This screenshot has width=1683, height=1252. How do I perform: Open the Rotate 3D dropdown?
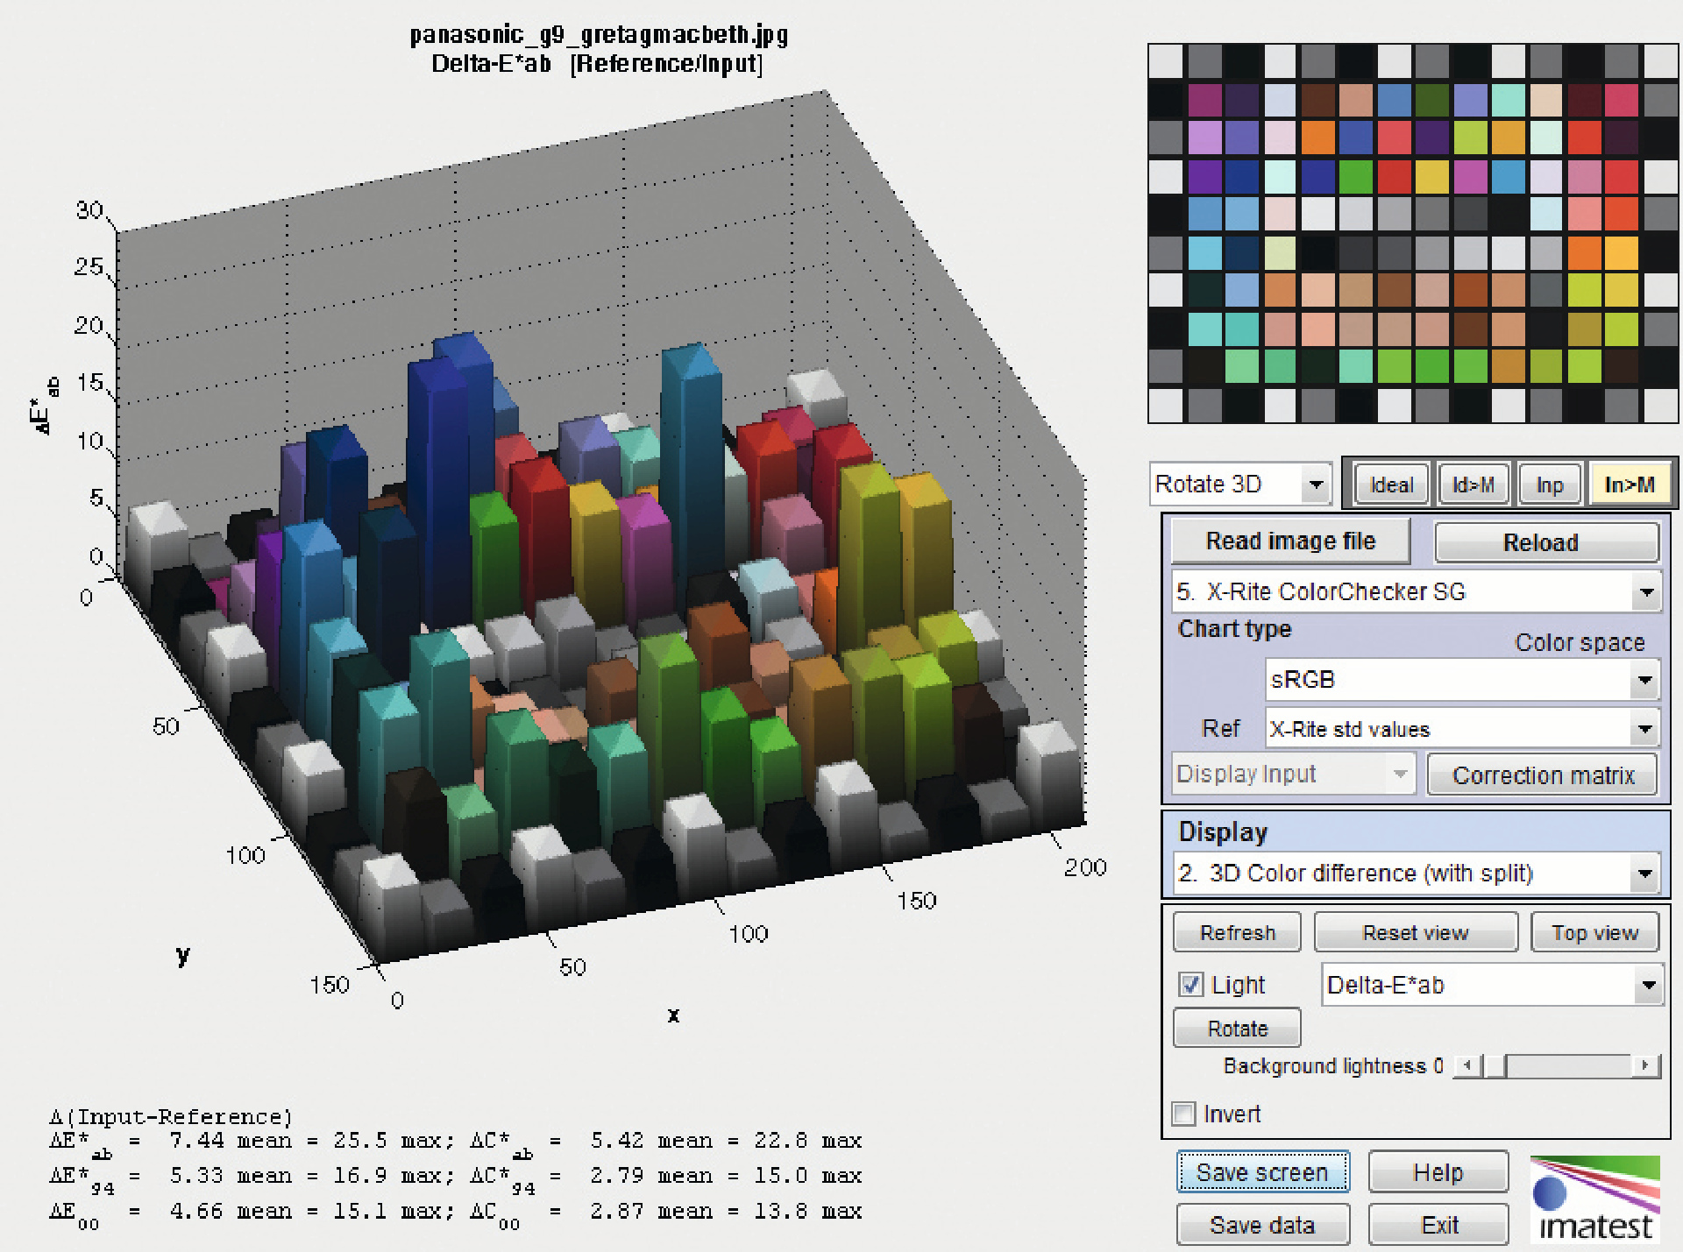coord(1239,484)
